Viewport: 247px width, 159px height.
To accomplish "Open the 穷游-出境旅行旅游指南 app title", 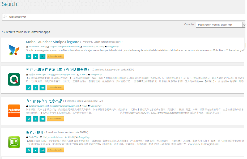I will pyautogui.click(x=58, y=70).
